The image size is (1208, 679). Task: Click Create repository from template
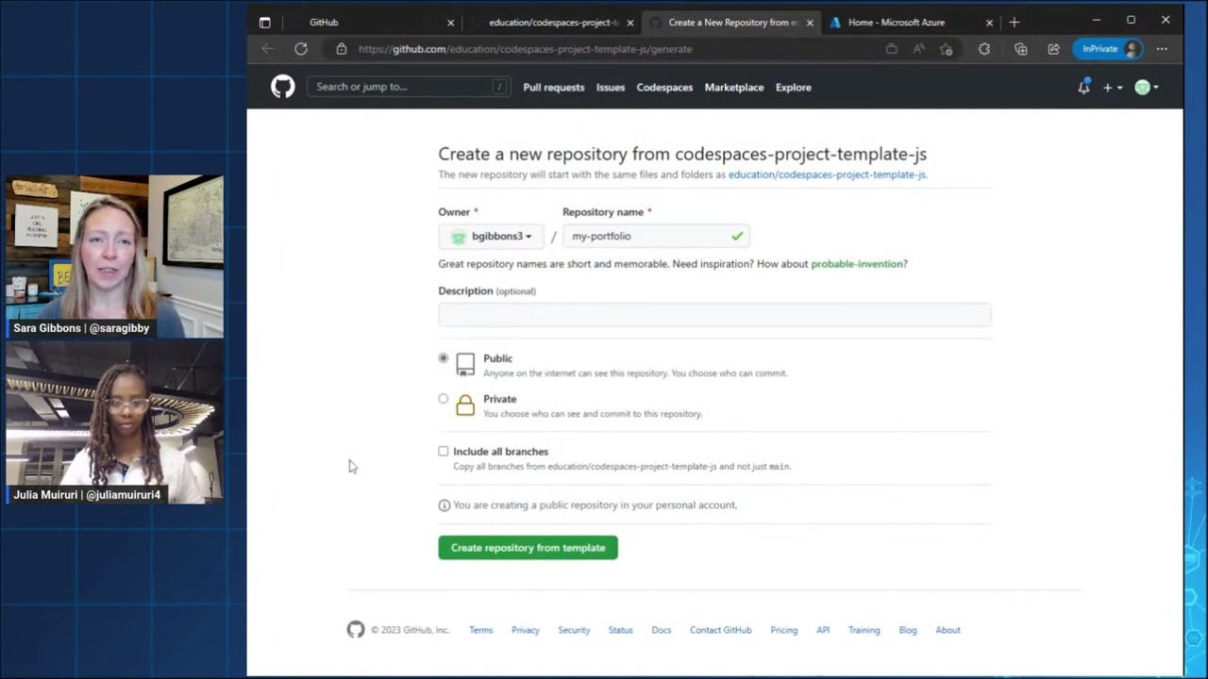[528, 548]
